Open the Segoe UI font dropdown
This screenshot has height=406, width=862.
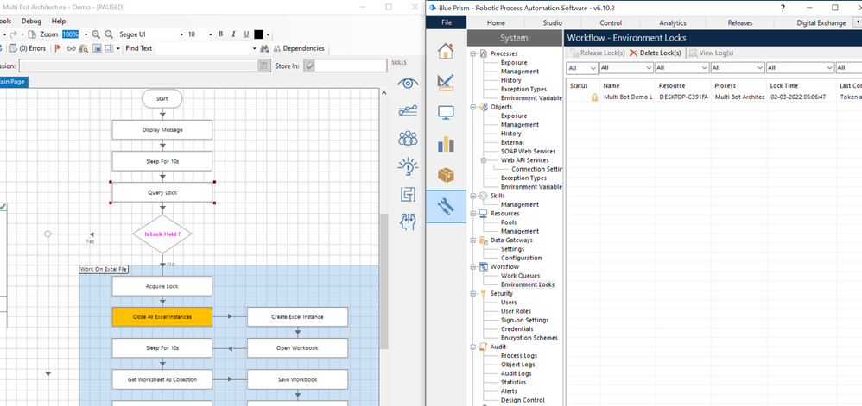(x=182, y=34)
